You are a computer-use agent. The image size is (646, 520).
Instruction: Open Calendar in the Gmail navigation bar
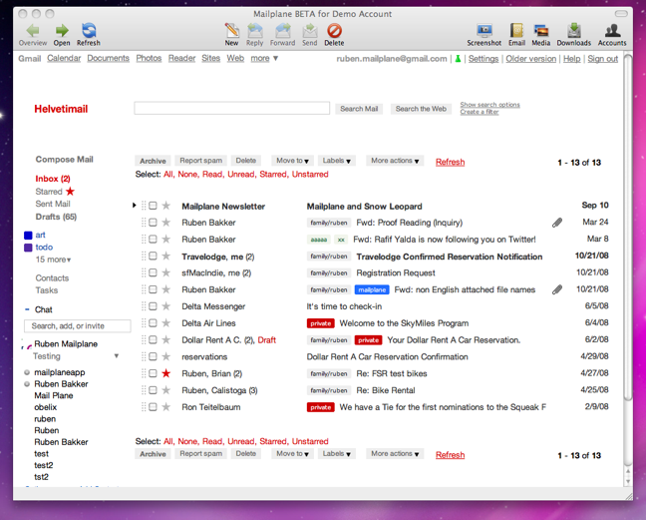click(64, 58)
